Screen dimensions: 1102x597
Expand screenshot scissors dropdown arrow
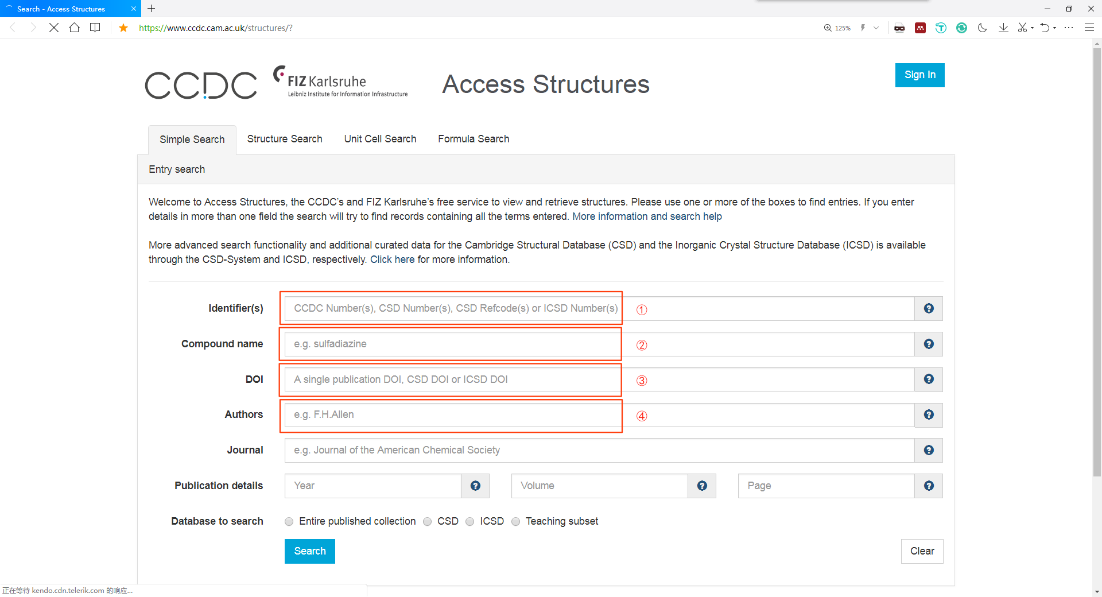(1032, 28)
